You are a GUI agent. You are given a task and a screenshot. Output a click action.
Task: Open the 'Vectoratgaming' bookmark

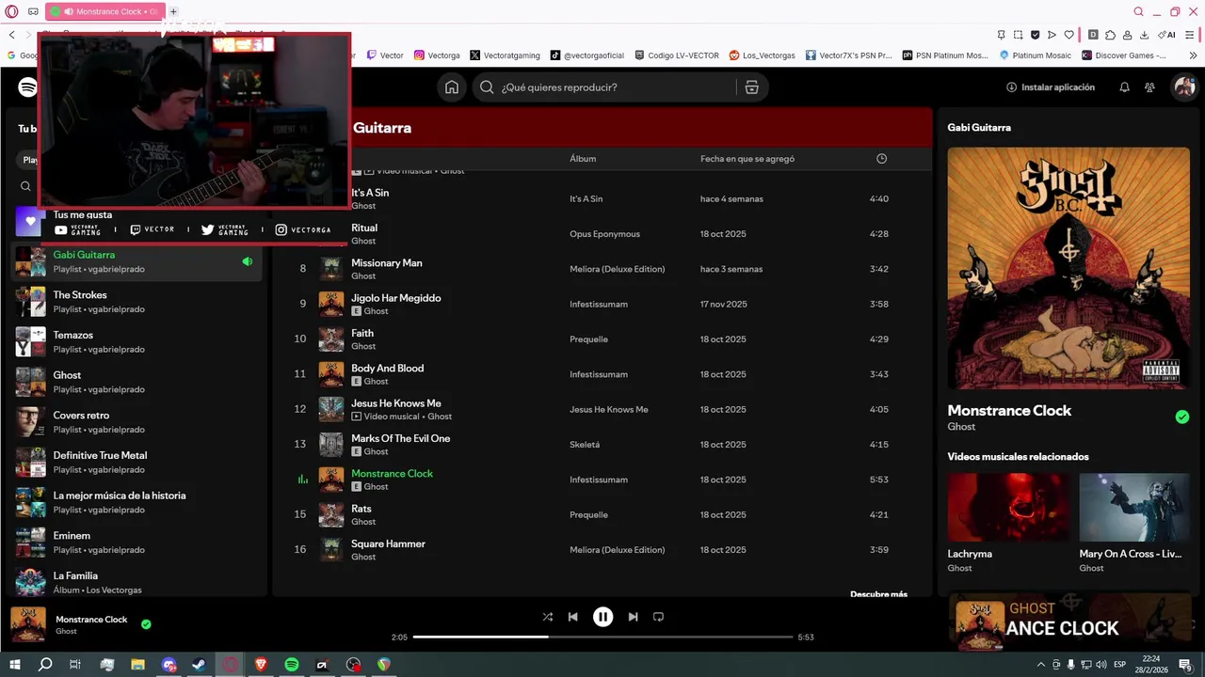pyautogui.click(x=506, y=55)
